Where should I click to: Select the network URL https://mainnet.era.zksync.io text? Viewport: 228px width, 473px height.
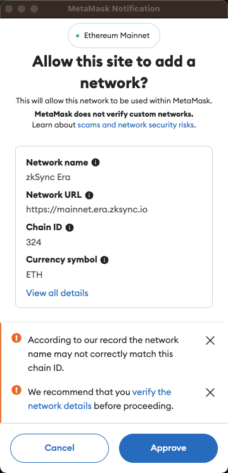tap(87, 209)
